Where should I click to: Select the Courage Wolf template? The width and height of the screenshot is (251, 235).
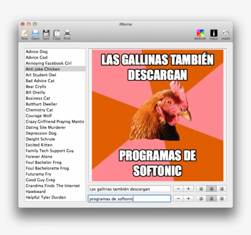[39, 116]
